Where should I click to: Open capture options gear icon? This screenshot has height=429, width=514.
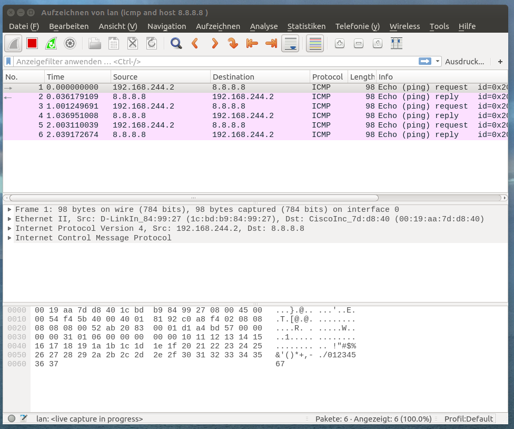[70, 44]
